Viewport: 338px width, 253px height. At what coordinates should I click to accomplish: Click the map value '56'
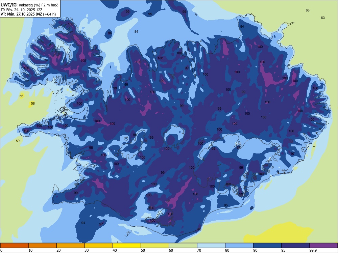coord(21,96)
